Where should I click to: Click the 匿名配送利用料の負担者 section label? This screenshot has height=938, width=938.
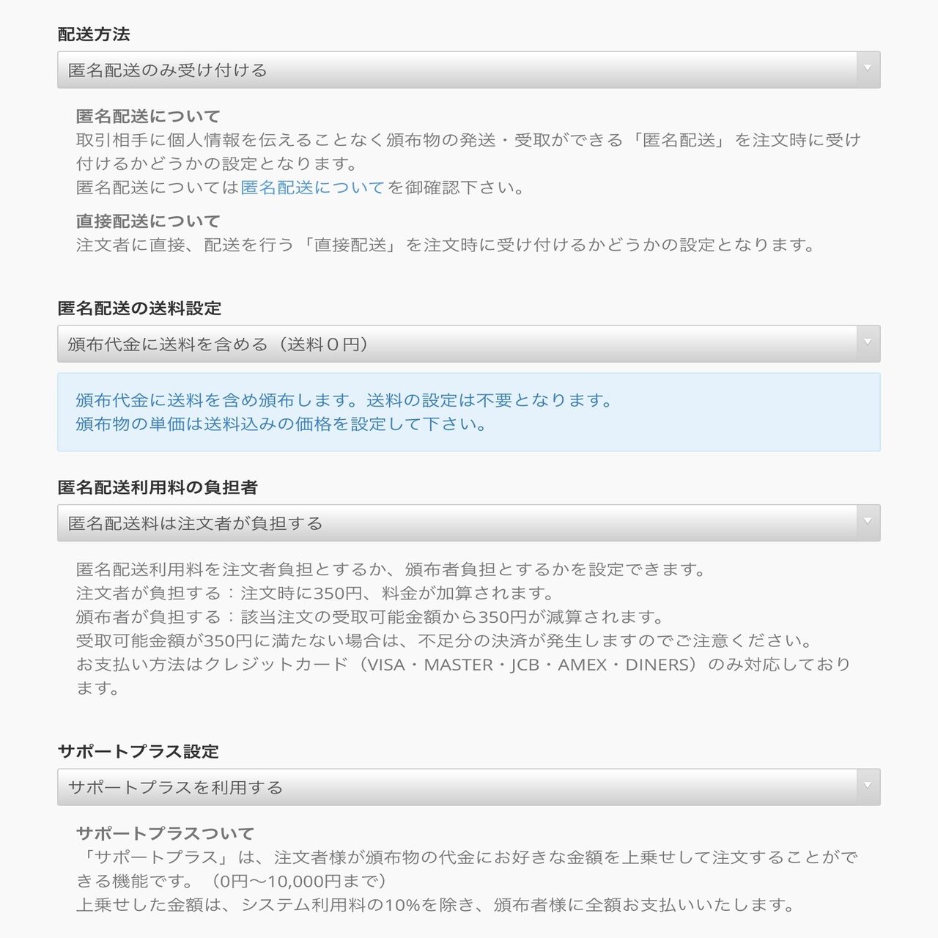158,487
